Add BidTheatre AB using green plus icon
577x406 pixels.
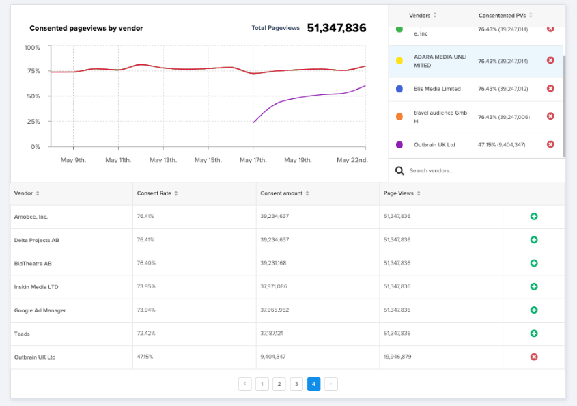(534, 263)
